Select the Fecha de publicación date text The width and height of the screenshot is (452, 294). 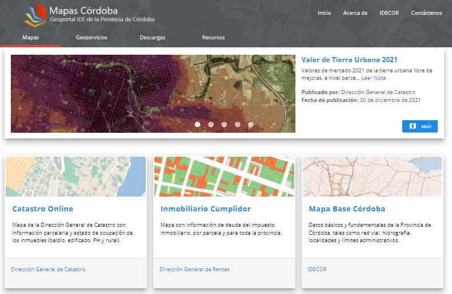pyautogui.click(x=361, y=100)
